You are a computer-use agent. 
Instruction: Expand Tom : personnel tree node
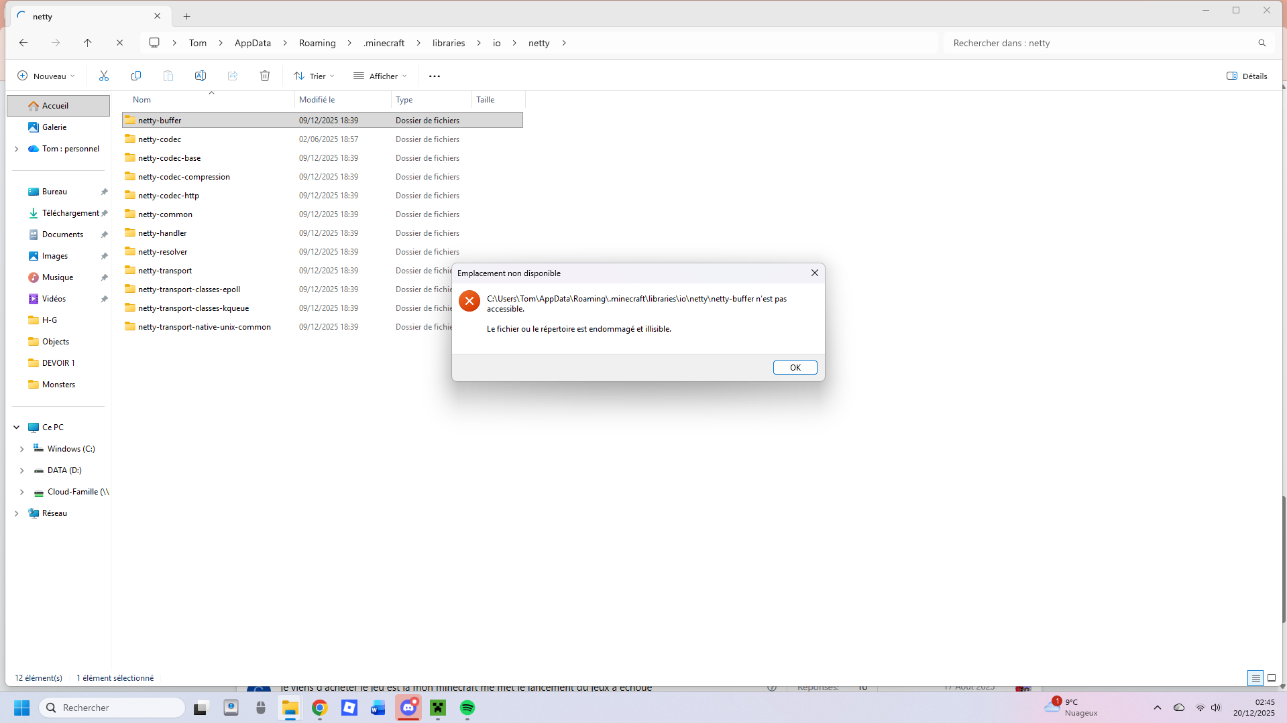pyautogui.click(x=17, y=149)
